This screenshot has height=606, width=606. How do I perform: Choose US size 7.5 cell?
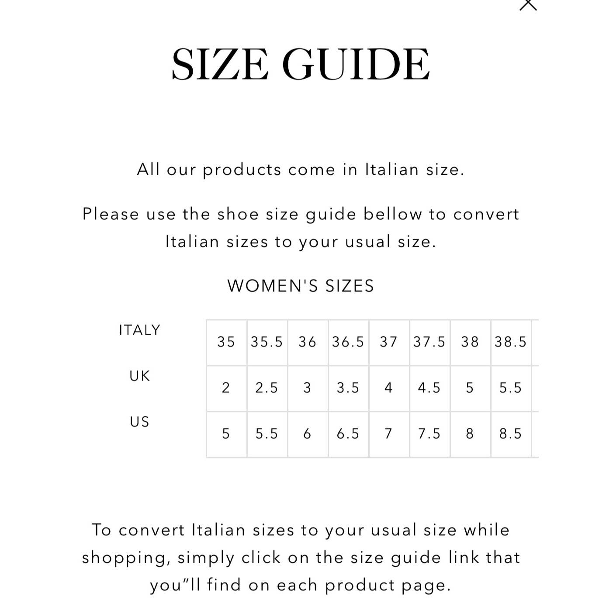[x=429, y=434]
